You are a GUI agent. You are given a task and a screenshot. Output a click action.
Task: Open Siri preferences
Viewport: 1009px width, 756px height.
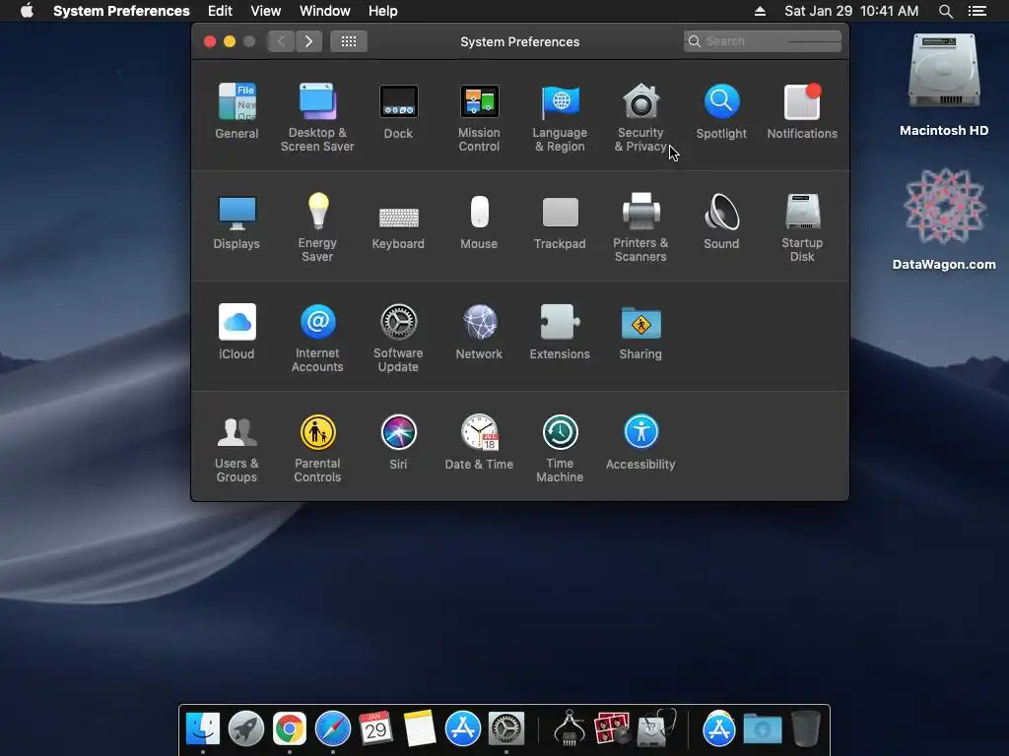(x=398, y=442)
